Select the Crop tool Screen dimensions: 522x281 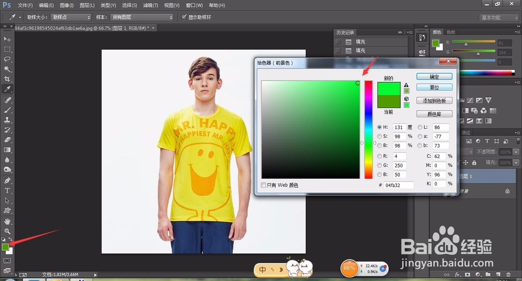7,79
